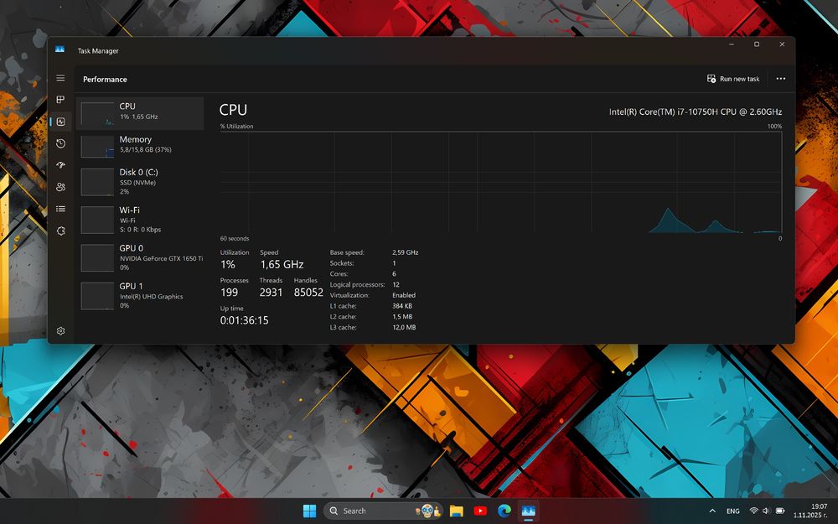Open the App history page icon
The height and width of the screenshot is (524, 838).
tap(60, 143)
